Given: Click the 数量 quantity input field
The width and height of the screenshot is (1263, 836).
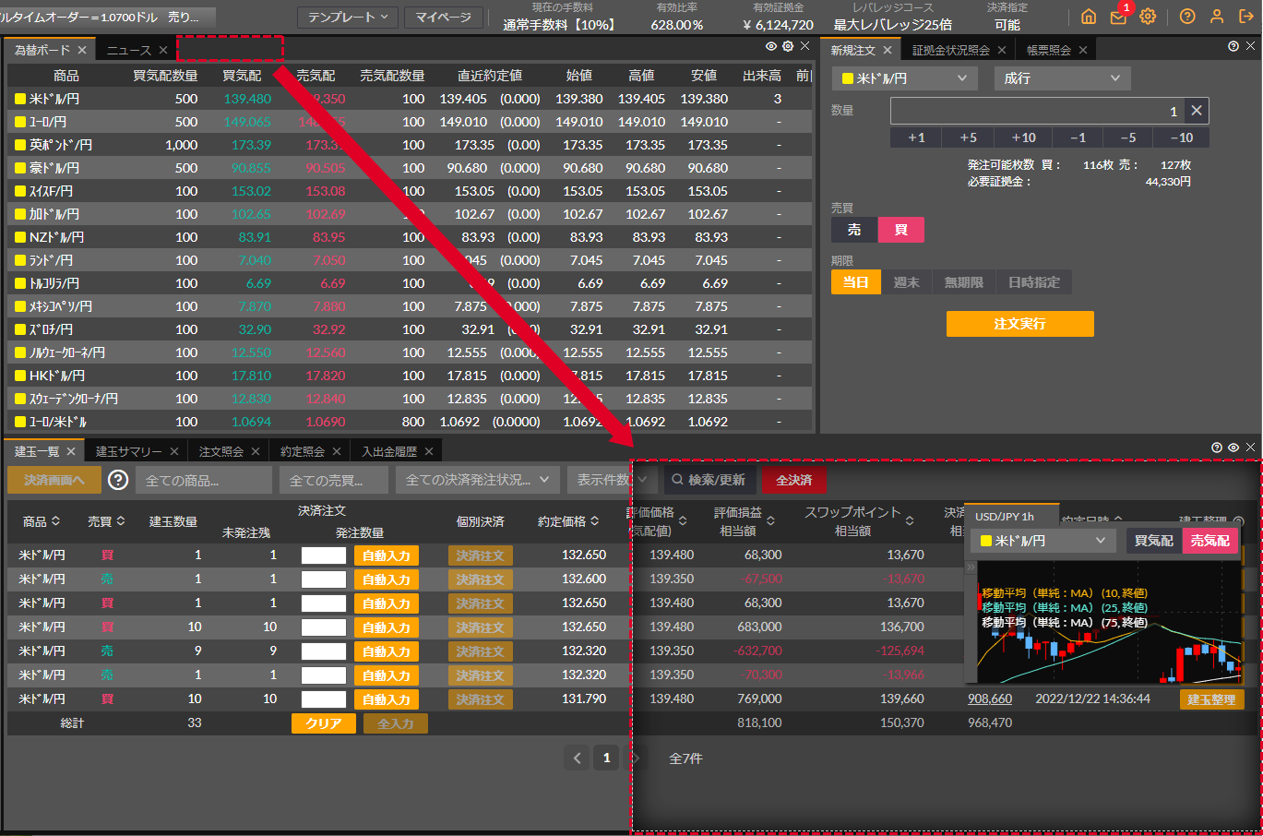Looking at the screenshot, I should pyautogui.click(x=1037, y=111).
